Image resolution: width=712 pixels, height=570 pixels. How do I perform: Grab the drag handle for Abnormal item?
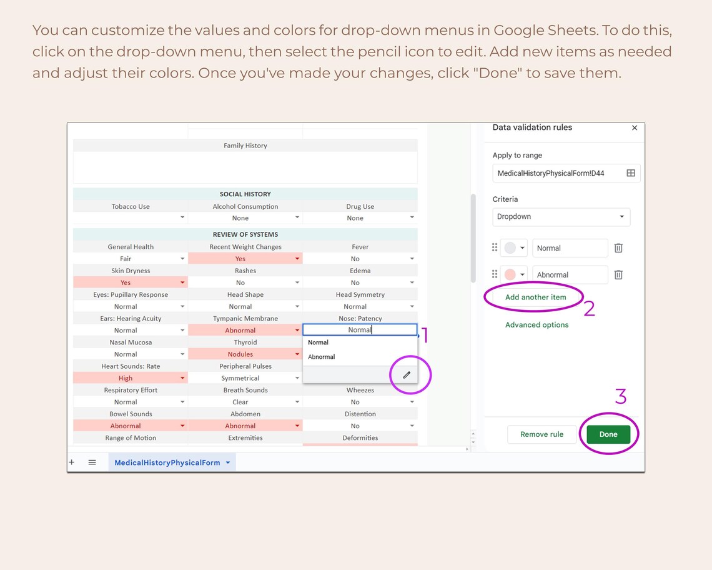tap(495, 274)
